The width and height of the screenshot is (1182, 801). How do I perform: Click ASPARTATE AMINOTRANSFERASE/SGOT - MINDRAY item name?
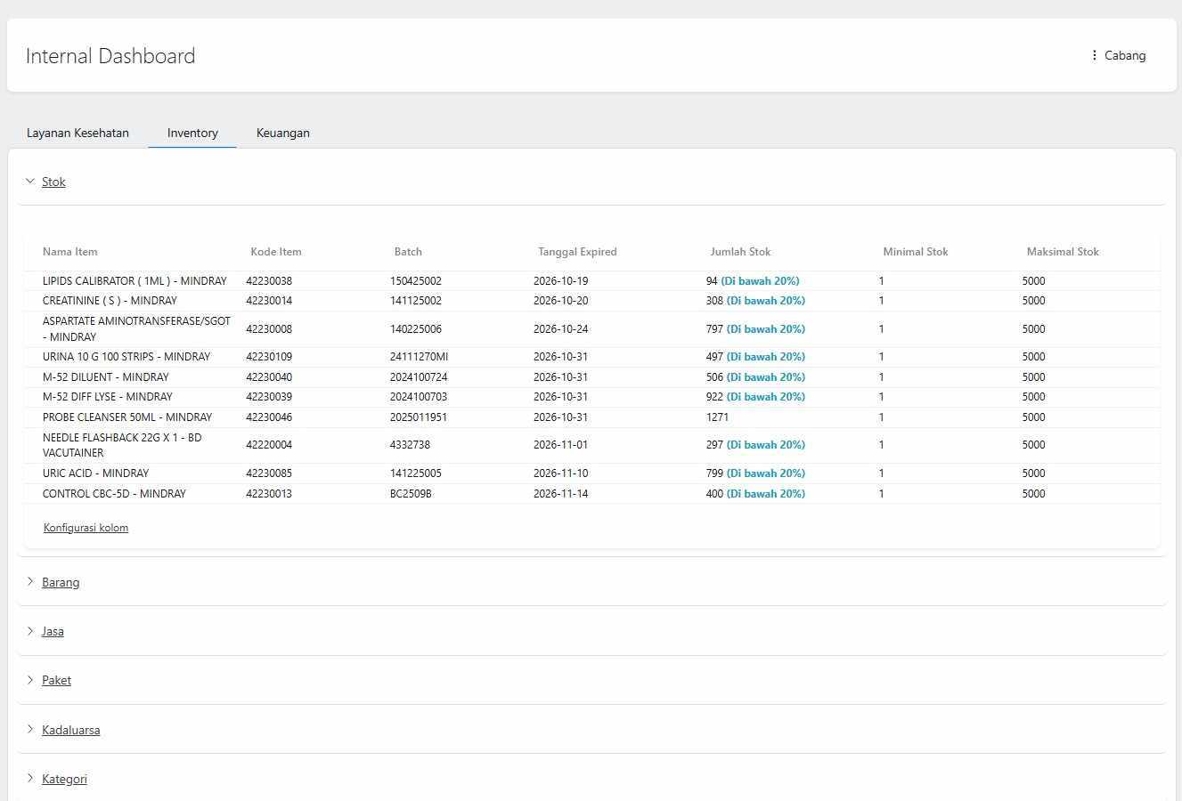tap(136, 328)
